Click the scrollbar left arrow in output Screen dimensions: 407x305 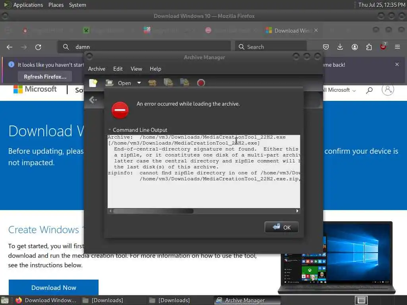tap(110, 211)
